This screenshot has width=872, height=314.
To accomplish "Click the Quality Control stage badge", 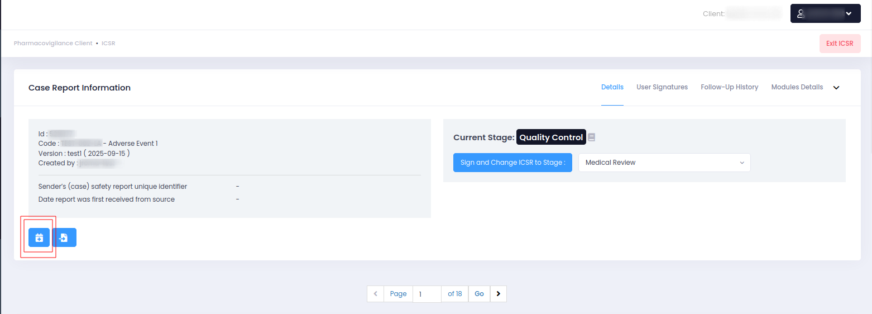I will [x=551, y=137].
